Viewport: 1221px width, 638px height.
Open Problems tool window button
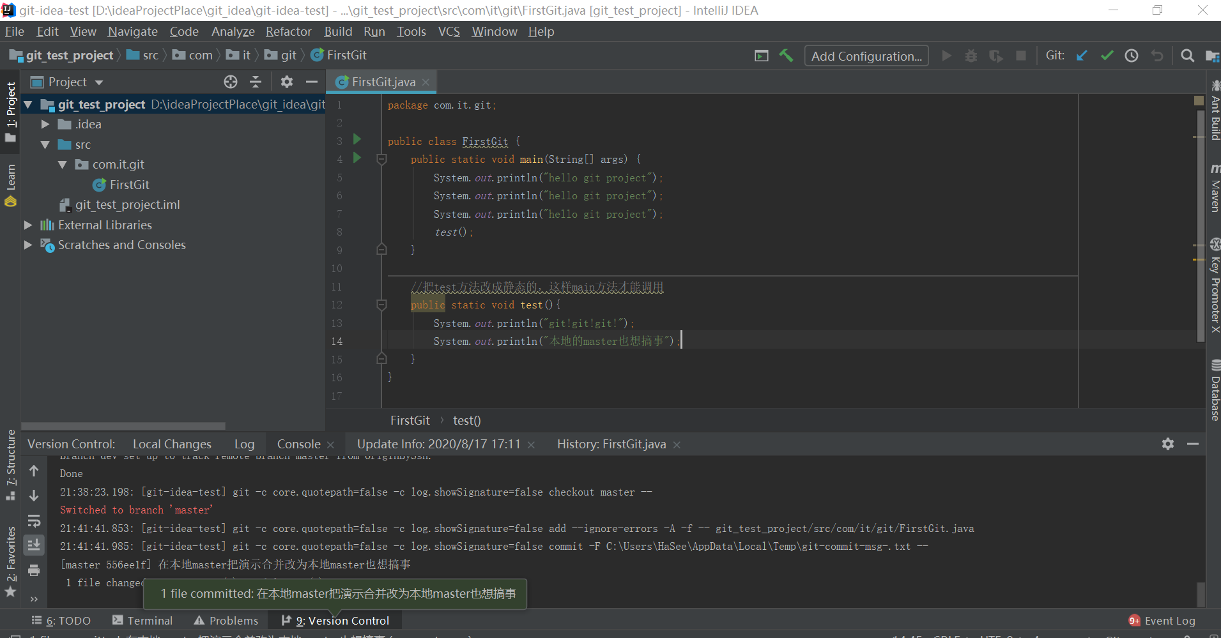(x=226, y=621)
